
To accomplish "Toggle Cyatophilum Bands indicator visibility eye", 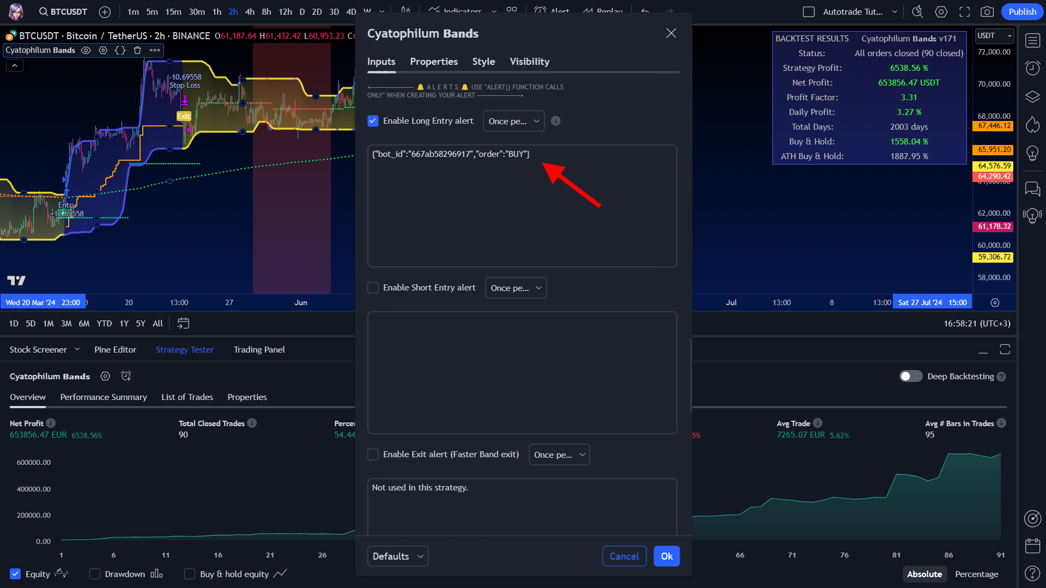I will tap(86, 50).
